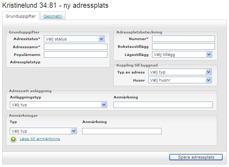This screenshot has height=167, width=229.
Task: Focus the Nummer input field
Action: (x=183, y=39)
